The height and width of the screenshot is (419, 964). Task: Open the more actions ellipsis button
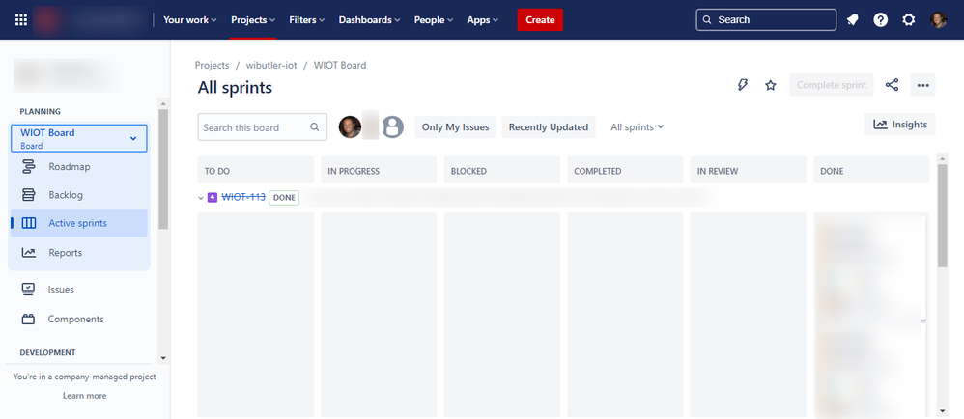pyautogui.click(x=922, y=85)
